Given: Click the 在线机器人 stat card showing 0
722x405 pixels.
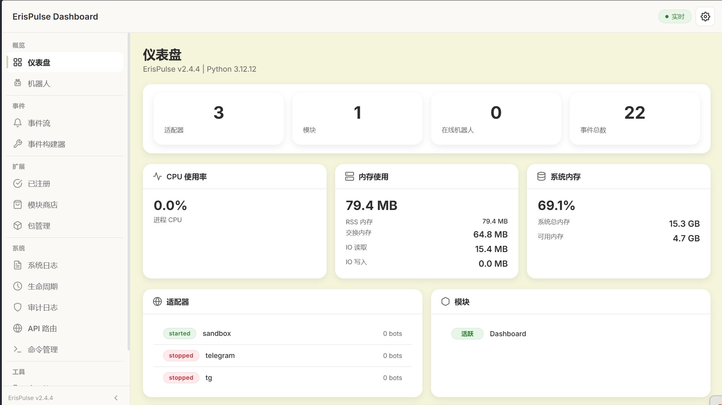Looking at the screenshot, I should coord(496,119).
